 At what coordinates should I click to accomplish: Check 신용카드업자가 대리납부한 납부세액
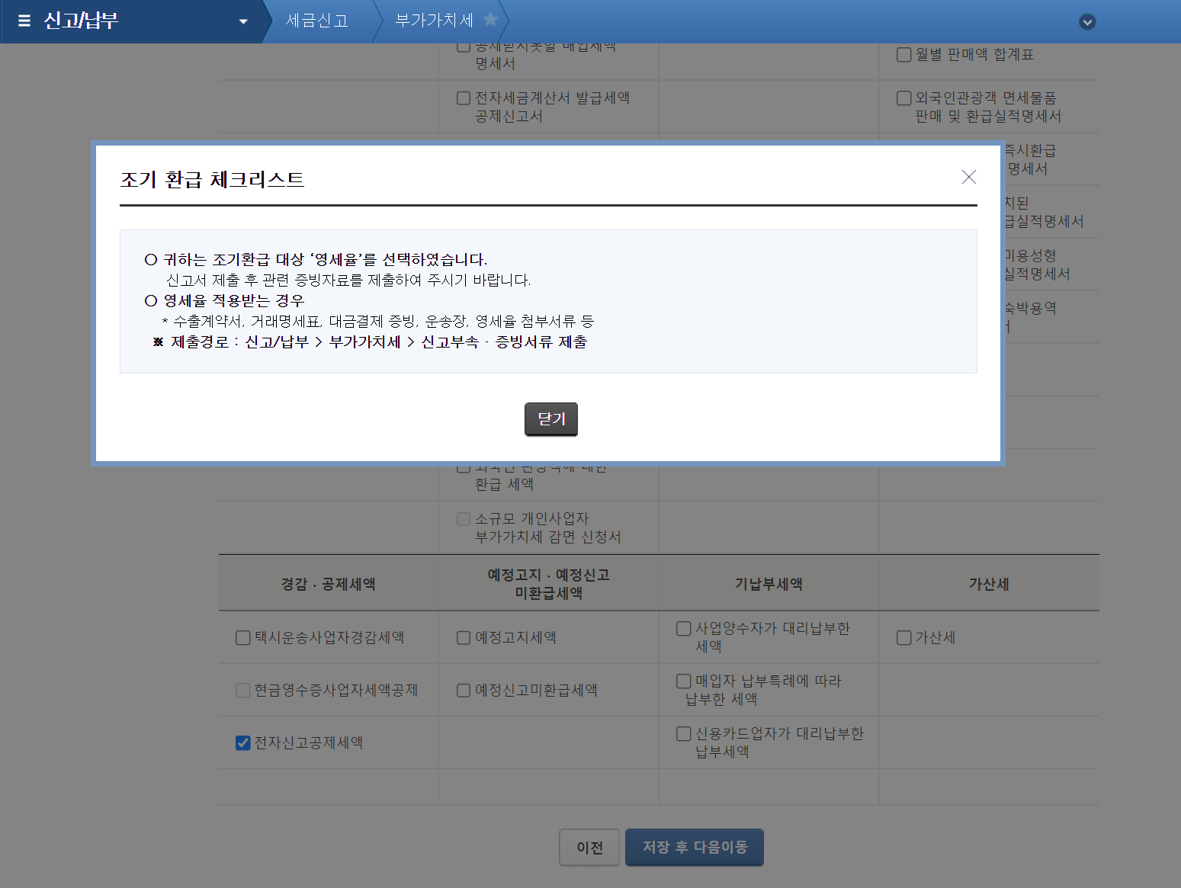(684, 734)
